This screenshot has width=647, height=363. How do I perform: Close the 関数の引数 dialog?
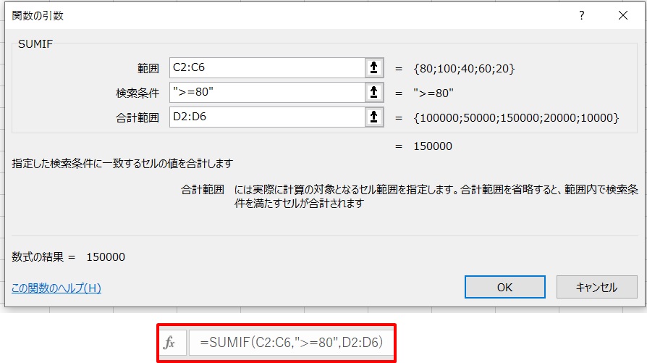[623, 16]
